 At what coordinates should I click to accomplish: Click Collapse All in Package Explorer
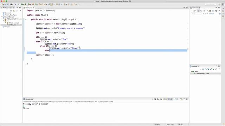[11, 11]
